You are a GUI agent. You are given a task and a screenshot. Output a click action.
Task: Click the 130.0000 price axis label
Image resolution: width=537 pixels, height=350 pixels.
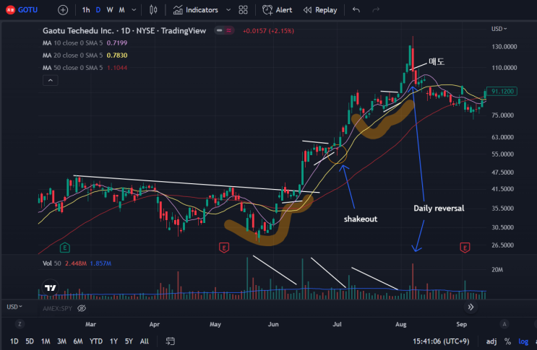pyautogui.click(x=504, y=47)
